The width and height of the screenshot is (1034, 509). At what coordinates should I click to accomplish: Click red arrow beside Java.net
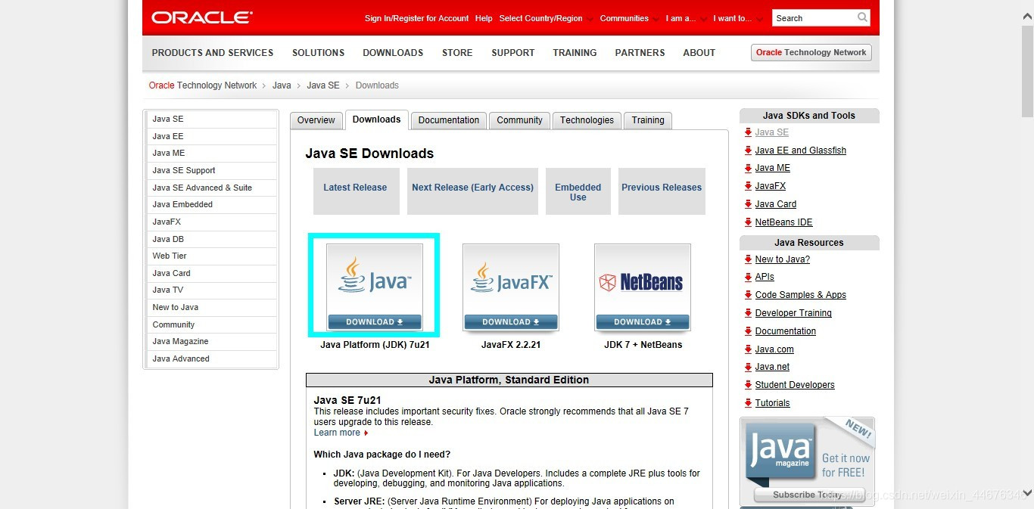click(x=748, y=367)
